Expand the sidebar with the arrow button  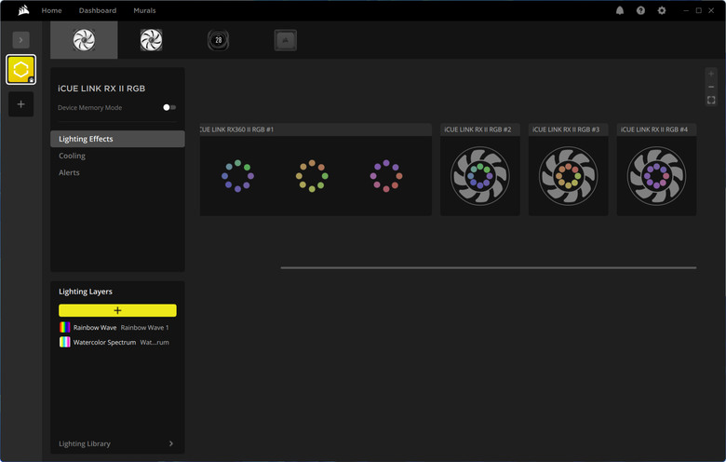coord(20,40)
